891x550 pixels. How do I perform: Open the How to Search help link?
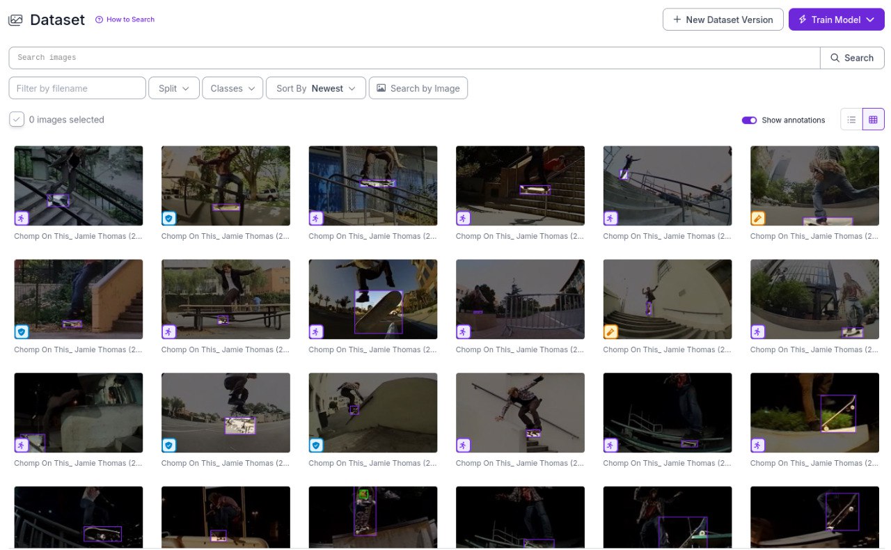click(125, 19)
